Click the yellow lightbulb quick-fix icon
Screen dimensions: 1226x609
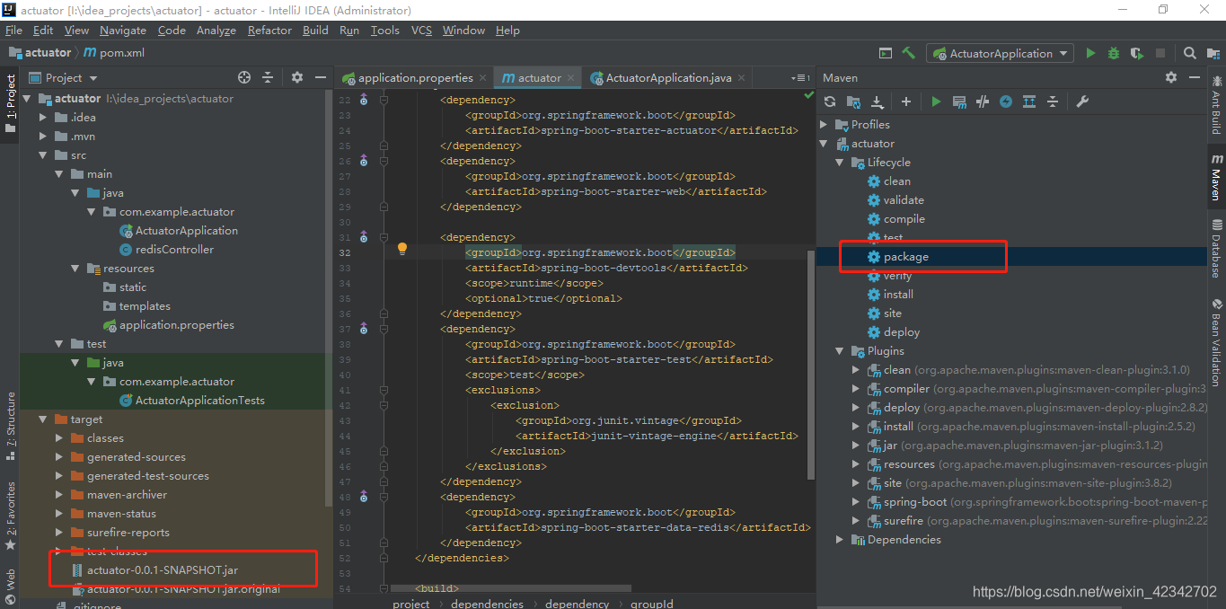pyautogui.click(x=402, y=249)
